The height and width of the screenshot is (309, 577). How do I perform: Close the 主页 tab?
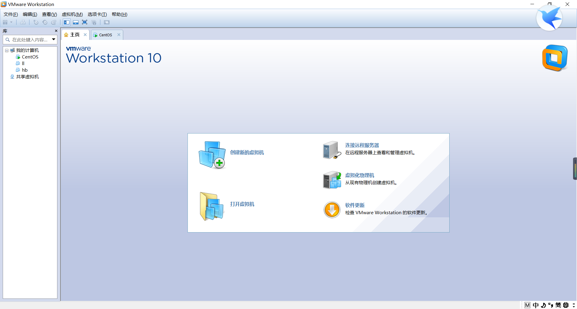(85, 34)
